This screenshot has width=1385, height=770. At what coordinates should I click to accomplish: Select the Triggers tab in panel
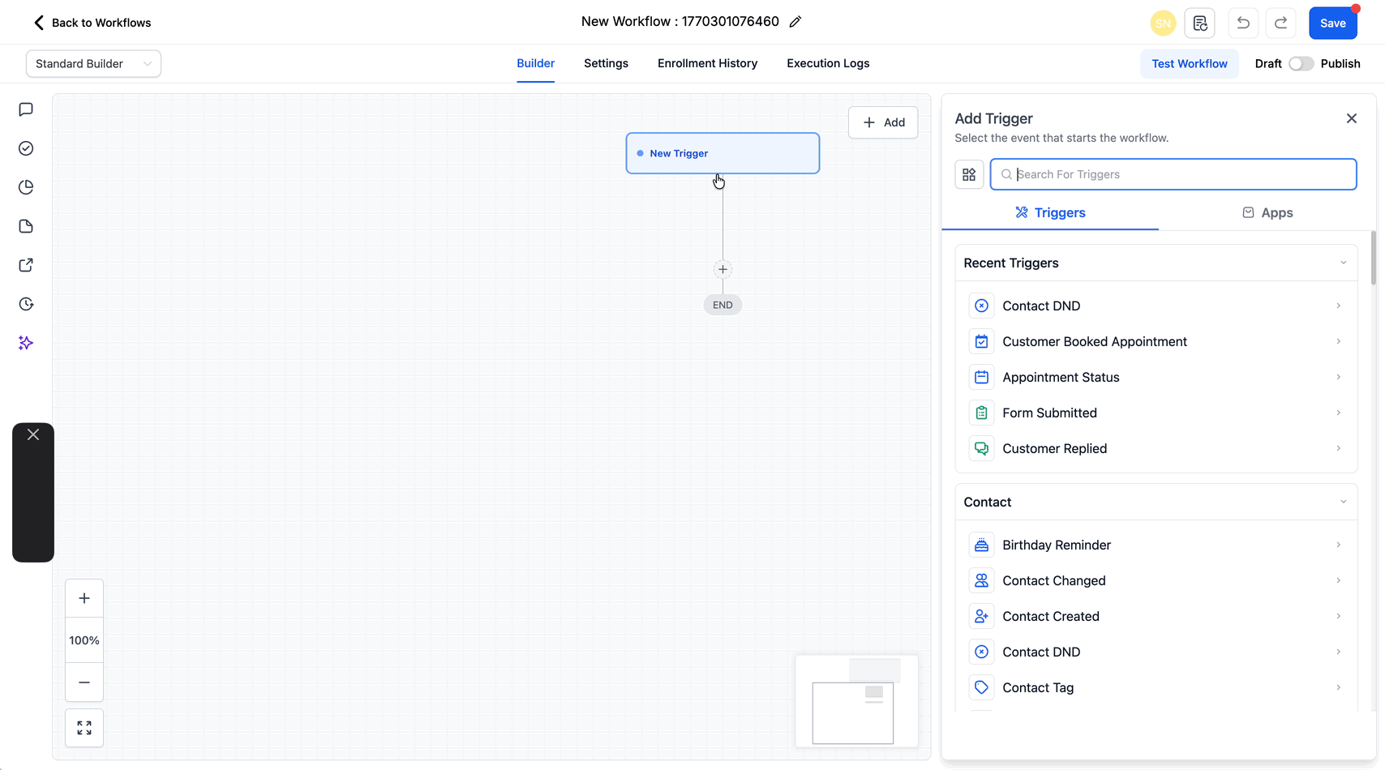point(1050,212)
